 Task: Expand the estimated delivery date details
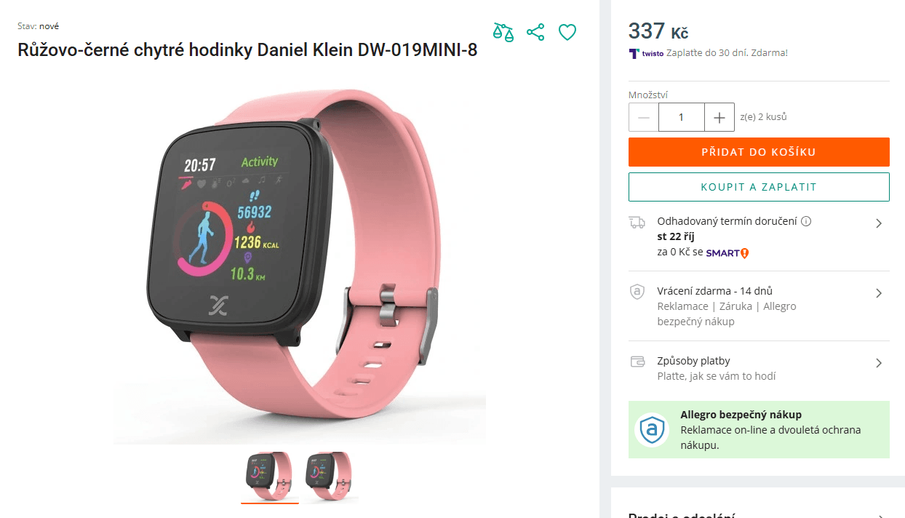(x=879, y=223)
